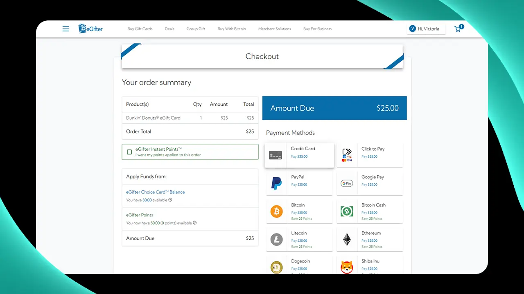Click the Order Total label
This screenshot has height=294, width=524.
(x=138, y=131)
